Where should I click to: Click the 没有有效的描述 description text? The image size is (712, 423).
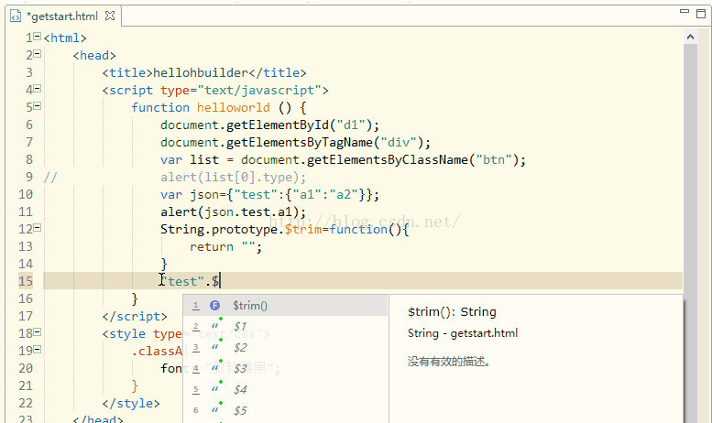point(449,362)
